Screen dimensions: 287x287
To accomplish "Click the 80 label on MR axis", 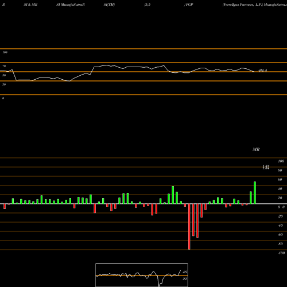I will [280, 170].
